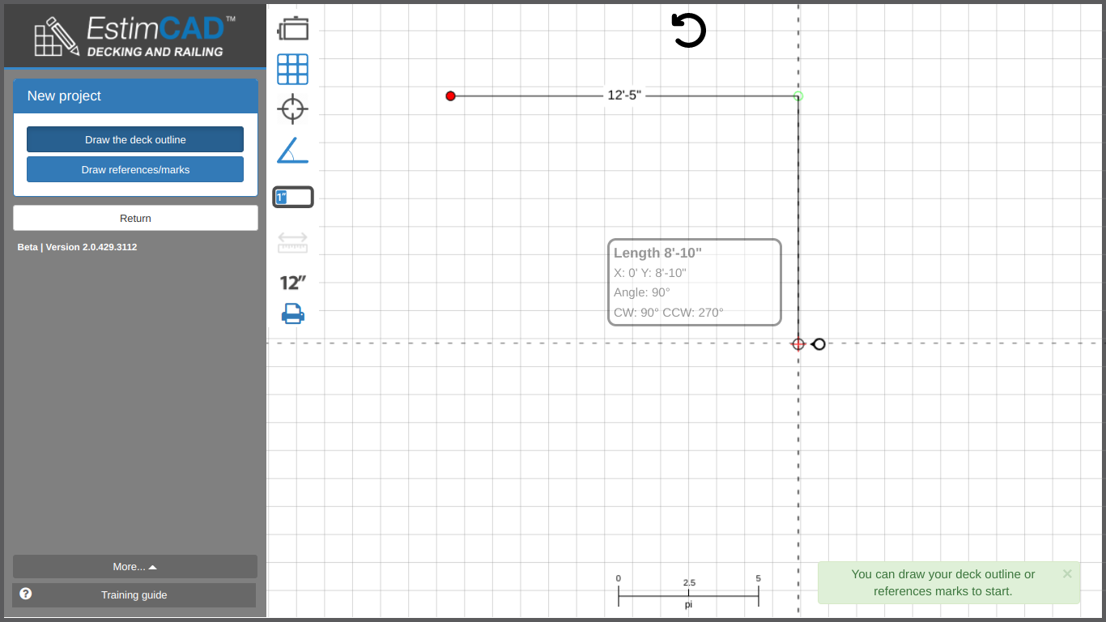1106x622 pixels.
Task: Print the drawing with the printer icon
Action: (292, 313)
